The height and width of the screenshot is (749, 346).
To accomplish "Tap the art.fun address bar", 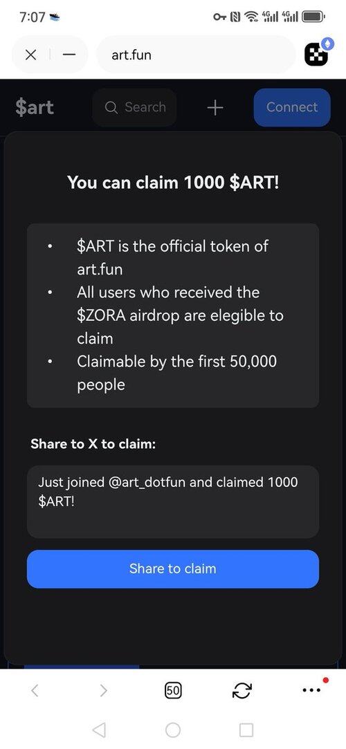I will (196, 55).
